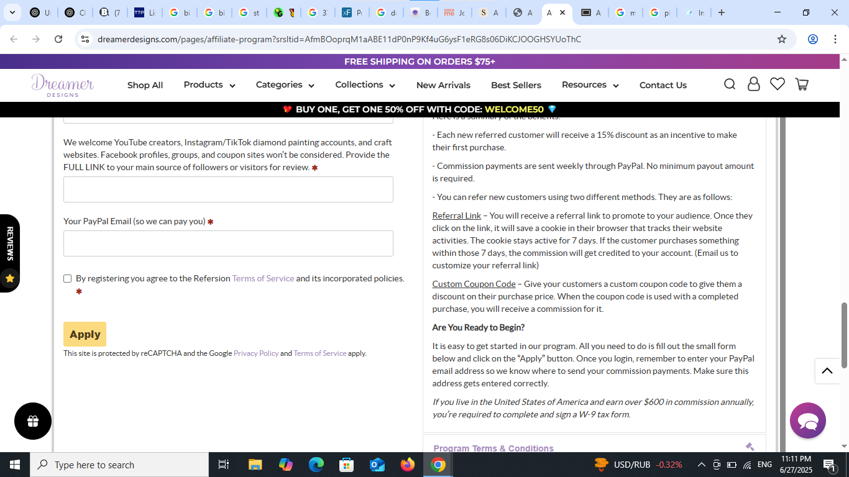Click the Referral Link underlined heading

tap(457, 216)
